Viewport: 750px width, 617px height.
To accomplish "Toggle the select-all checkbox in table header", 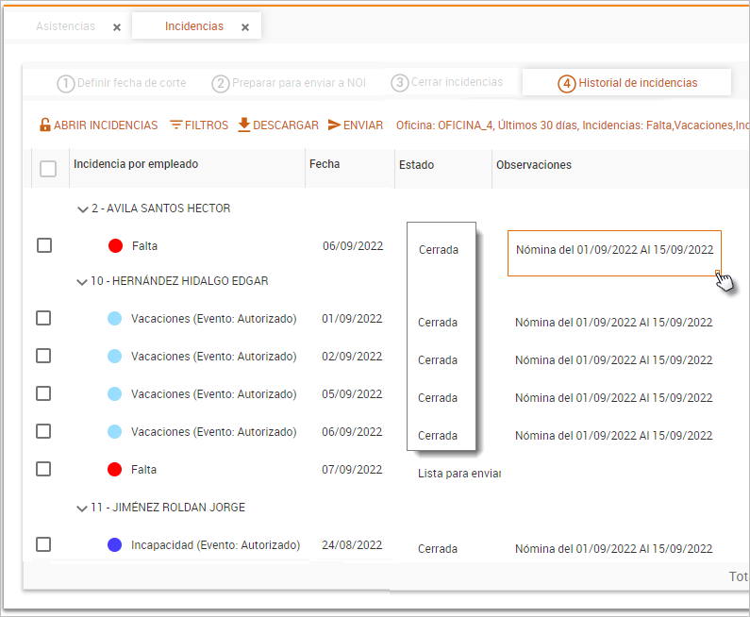I will pos(48,169).
